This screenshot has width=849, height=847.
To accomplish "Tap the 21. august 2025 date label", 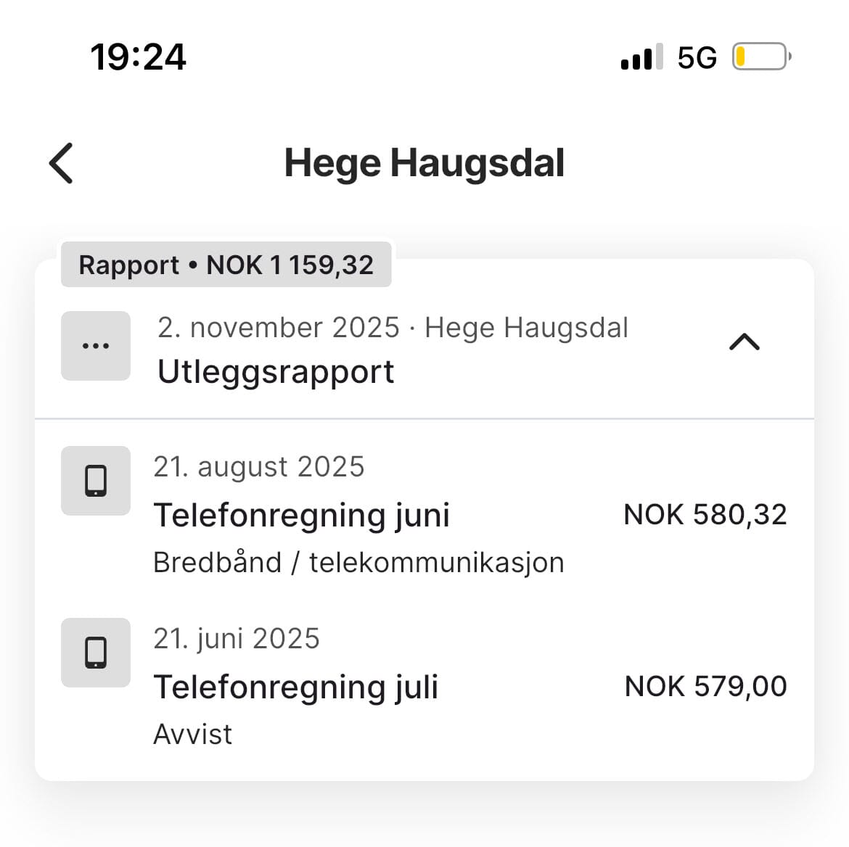I will click(259, 466).
